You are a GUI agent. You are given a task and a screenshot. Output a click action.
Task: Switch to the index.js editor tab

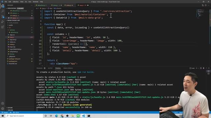tap(69, 5)
